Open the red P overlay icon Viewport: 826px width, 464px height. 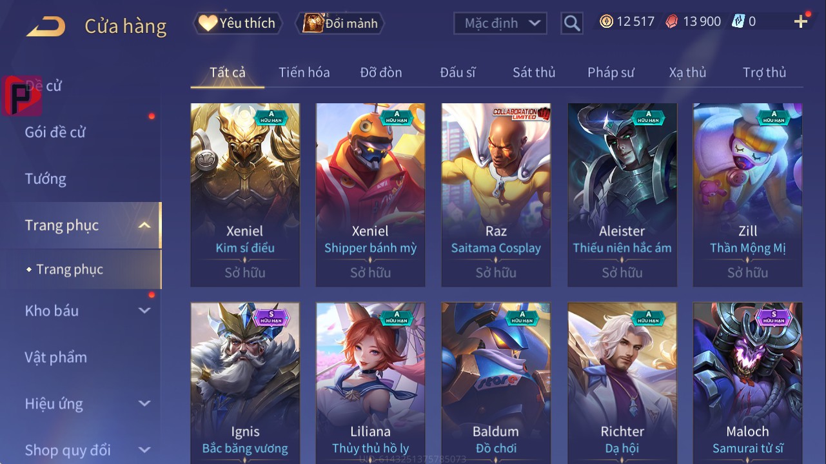tap(22, 96)
